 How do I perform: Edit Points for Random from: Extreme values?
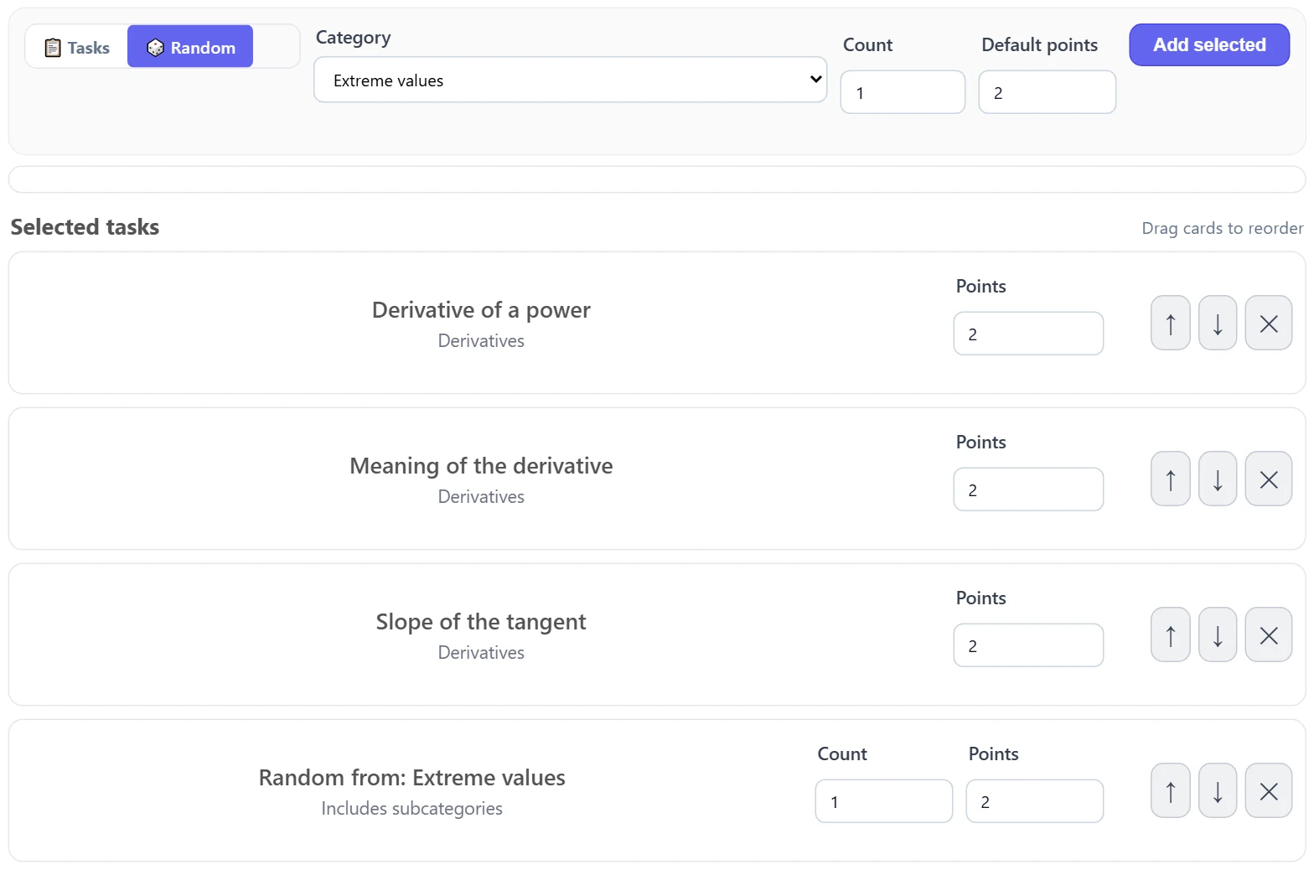point(1035,801)
